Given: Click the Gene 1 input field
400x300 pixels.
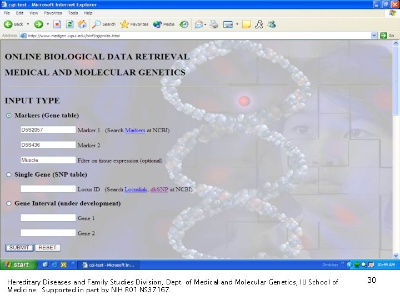Looking at the screenshot, I should (x=48, y=218).
